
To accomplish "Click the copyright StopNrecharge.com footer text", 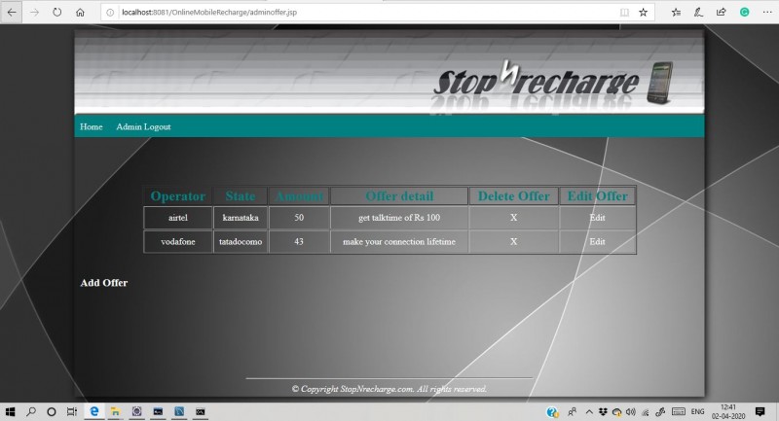I will click(389, 389).
